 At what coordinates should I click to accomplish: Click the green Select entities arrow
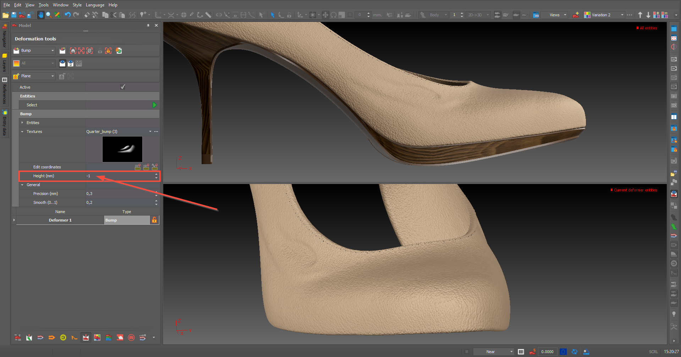tap(154, 105)
